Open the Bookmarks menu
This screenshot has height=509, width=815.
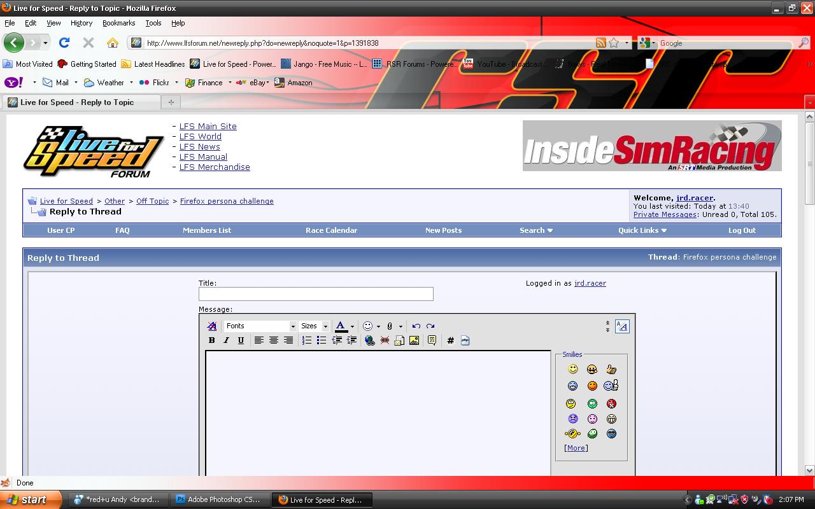(118, 23)
